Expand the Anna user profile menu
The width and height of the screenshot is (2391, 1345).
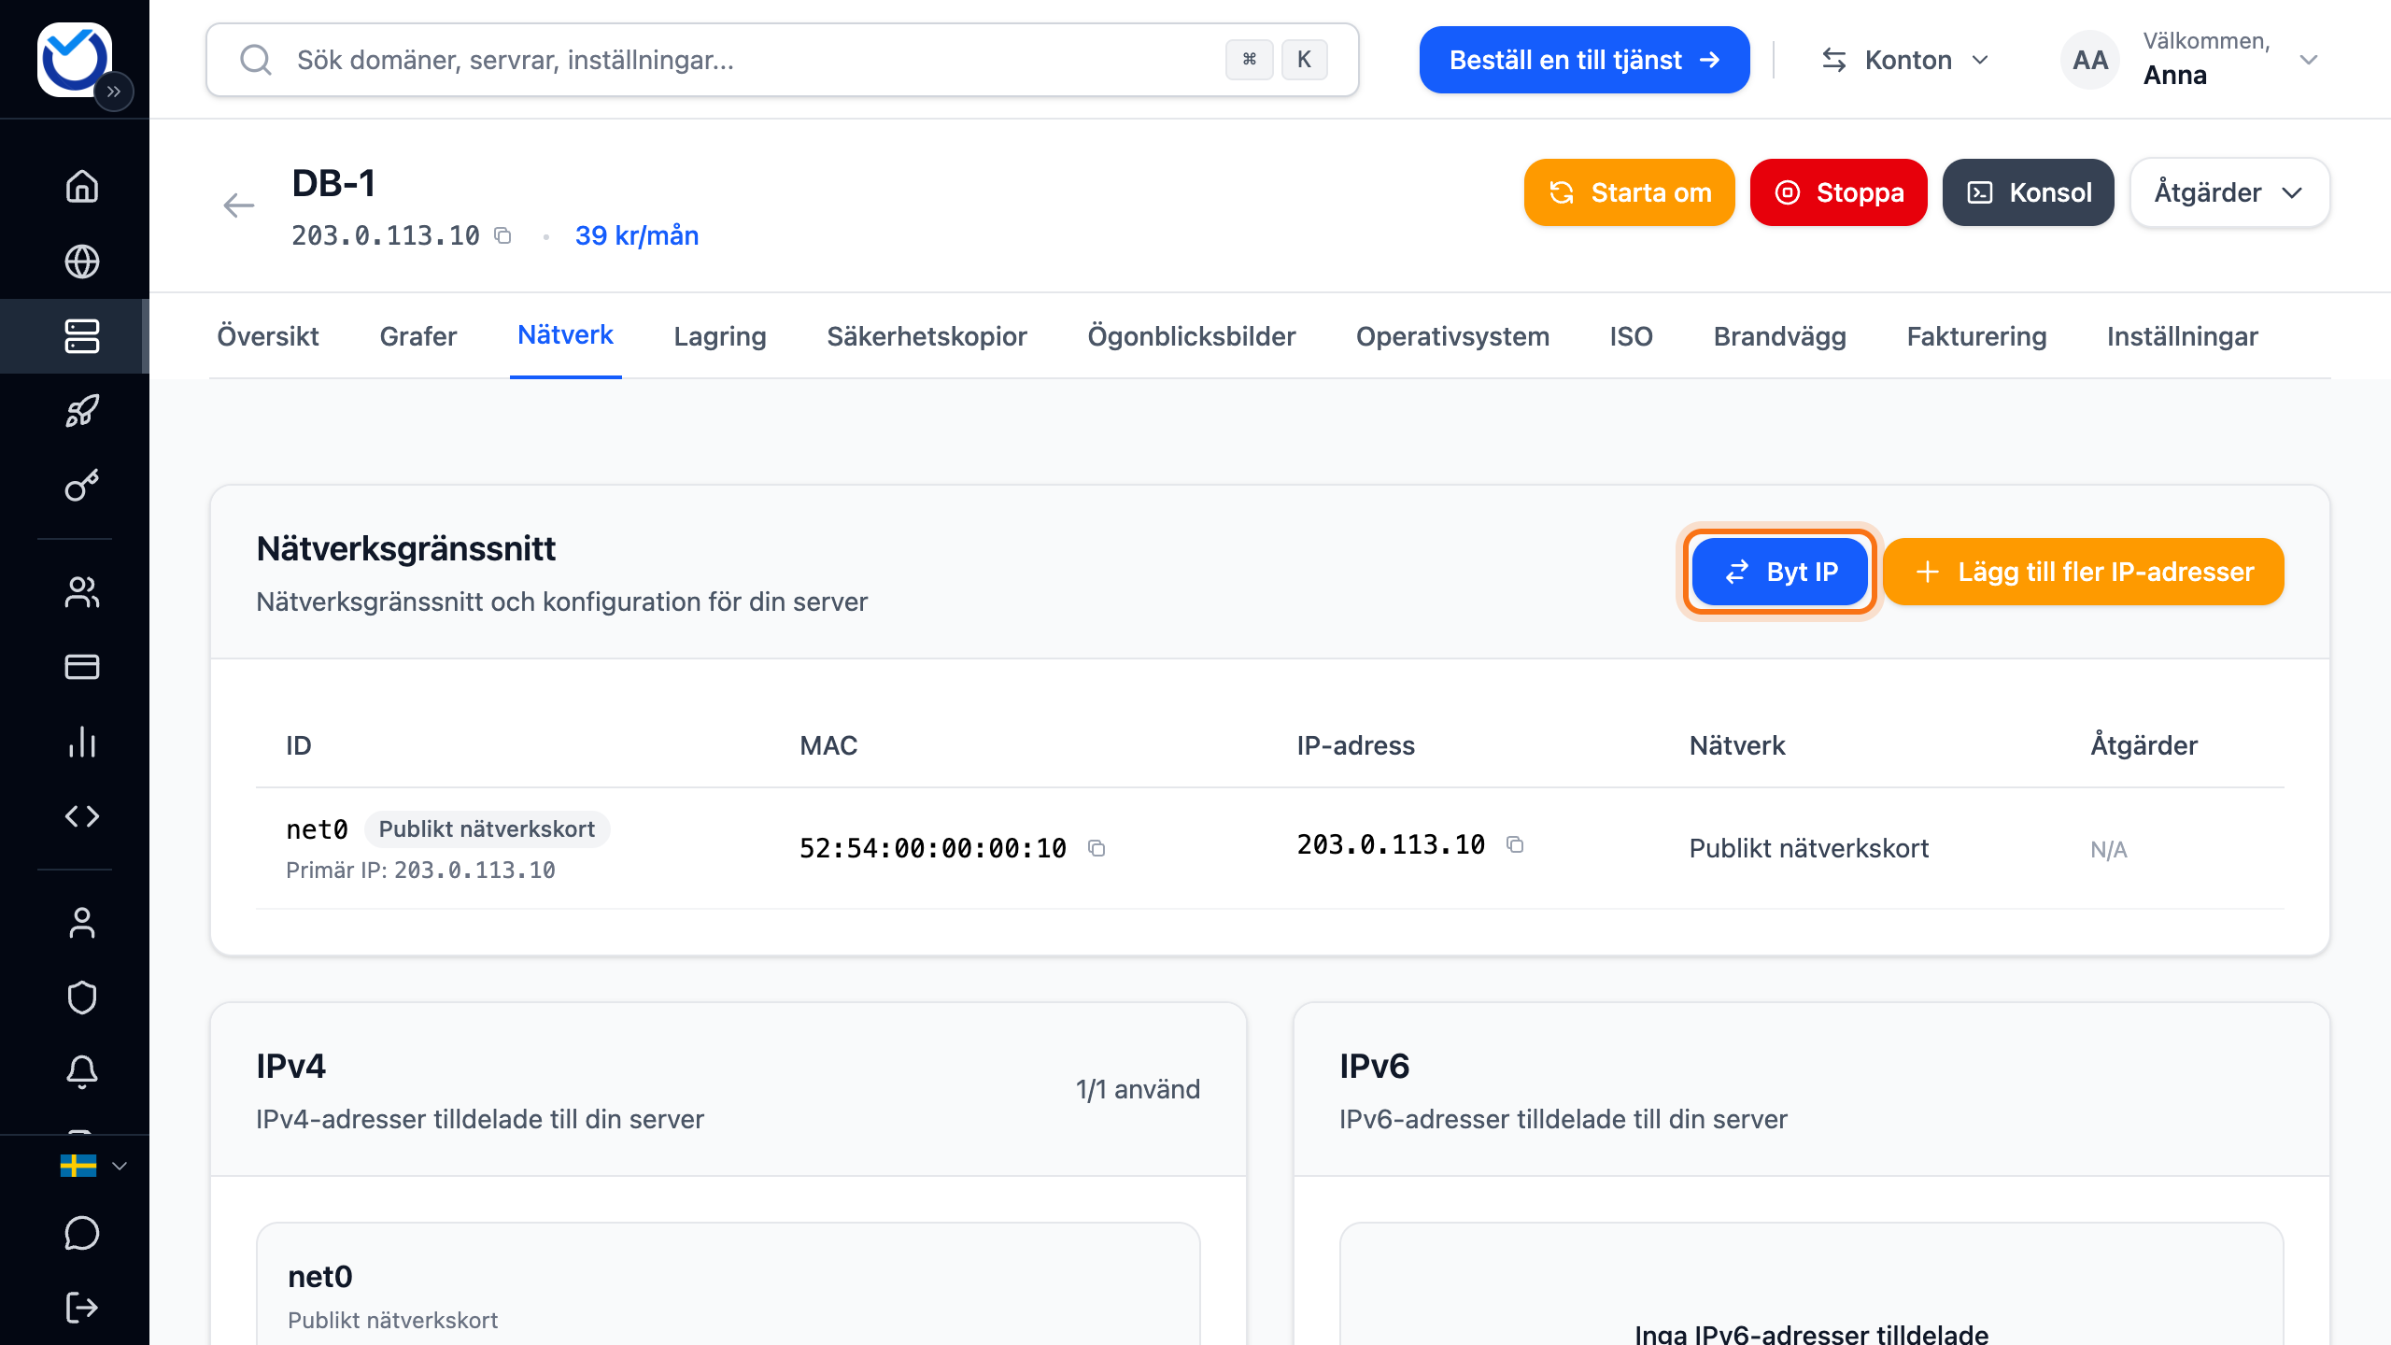pos(2308,60)
